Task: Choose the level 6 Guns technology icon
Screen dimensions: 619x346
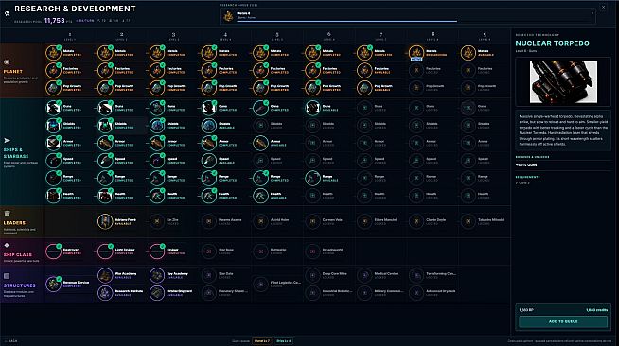Action: click(312, 108)
